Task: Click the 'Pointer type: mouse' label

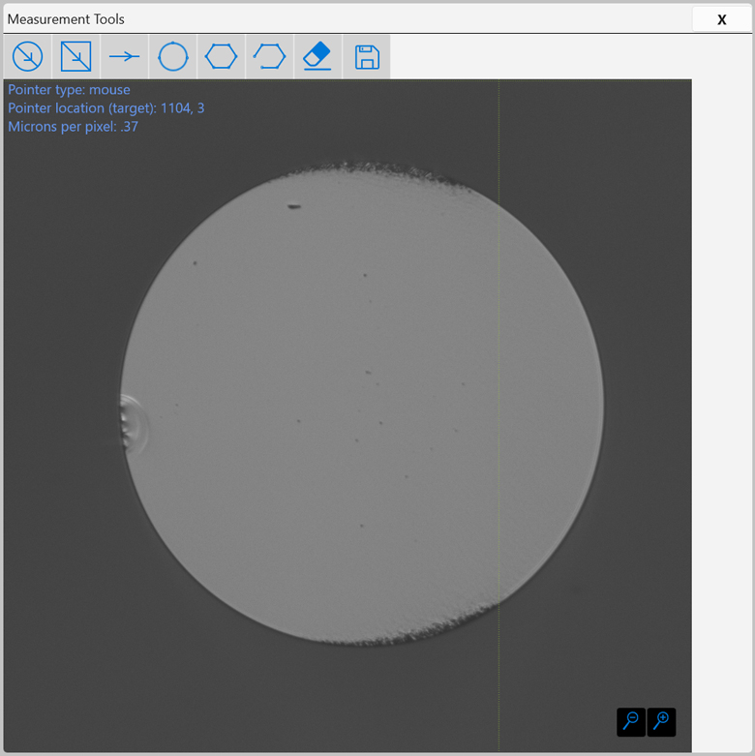Action: pyautogui.click(x=69, y=90)
